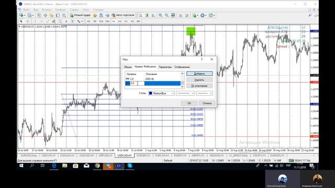The image size is (335, 188).
Task: Open the EURGBP,H1 chart tab
Action: tap(143, 156)
